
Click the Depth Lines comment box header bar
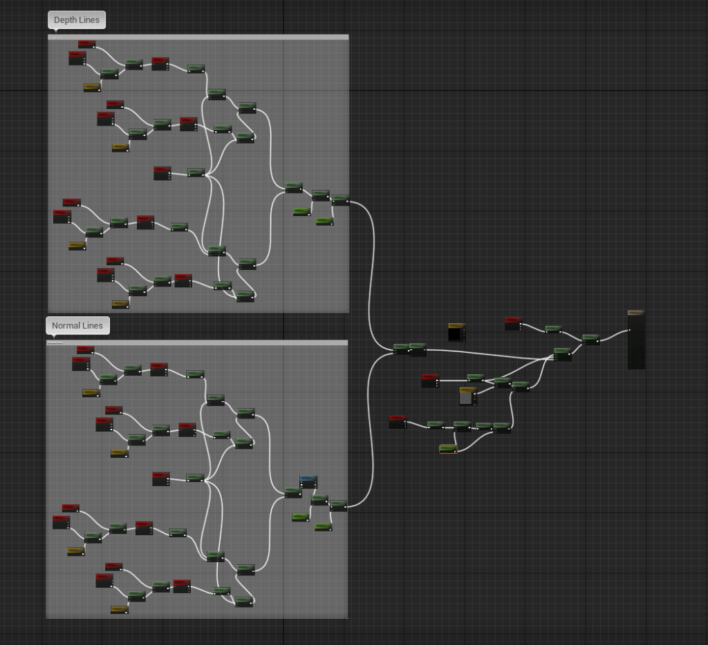coord(198,37)
